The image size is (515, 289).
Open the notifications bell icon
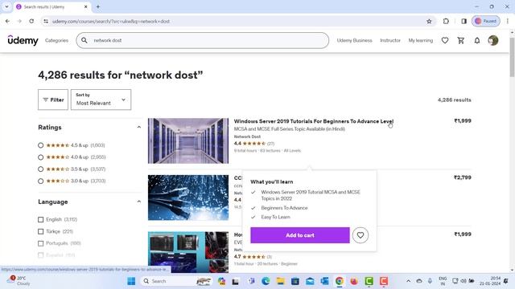click(477, 40)
